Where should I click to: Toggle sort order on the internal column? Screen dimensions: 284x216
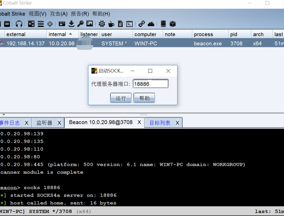pyautogui.click(x=60, y=34)
